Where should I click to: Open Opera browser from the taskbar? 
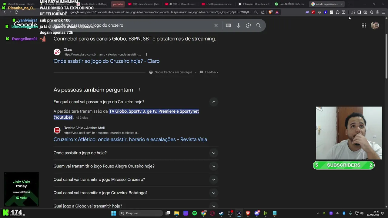coord(212,213)
